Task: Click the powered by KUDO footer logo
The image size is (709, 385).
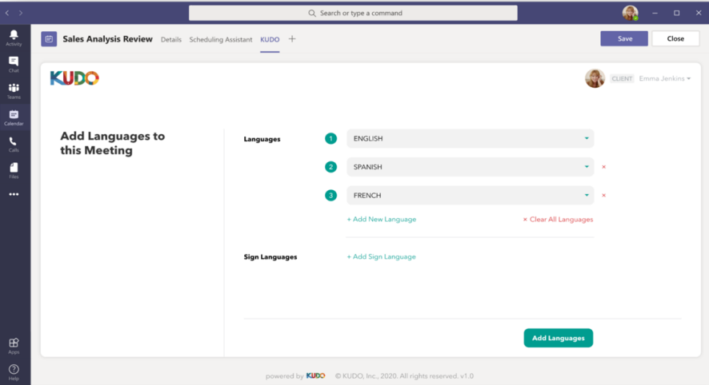Action: [315, 375]
